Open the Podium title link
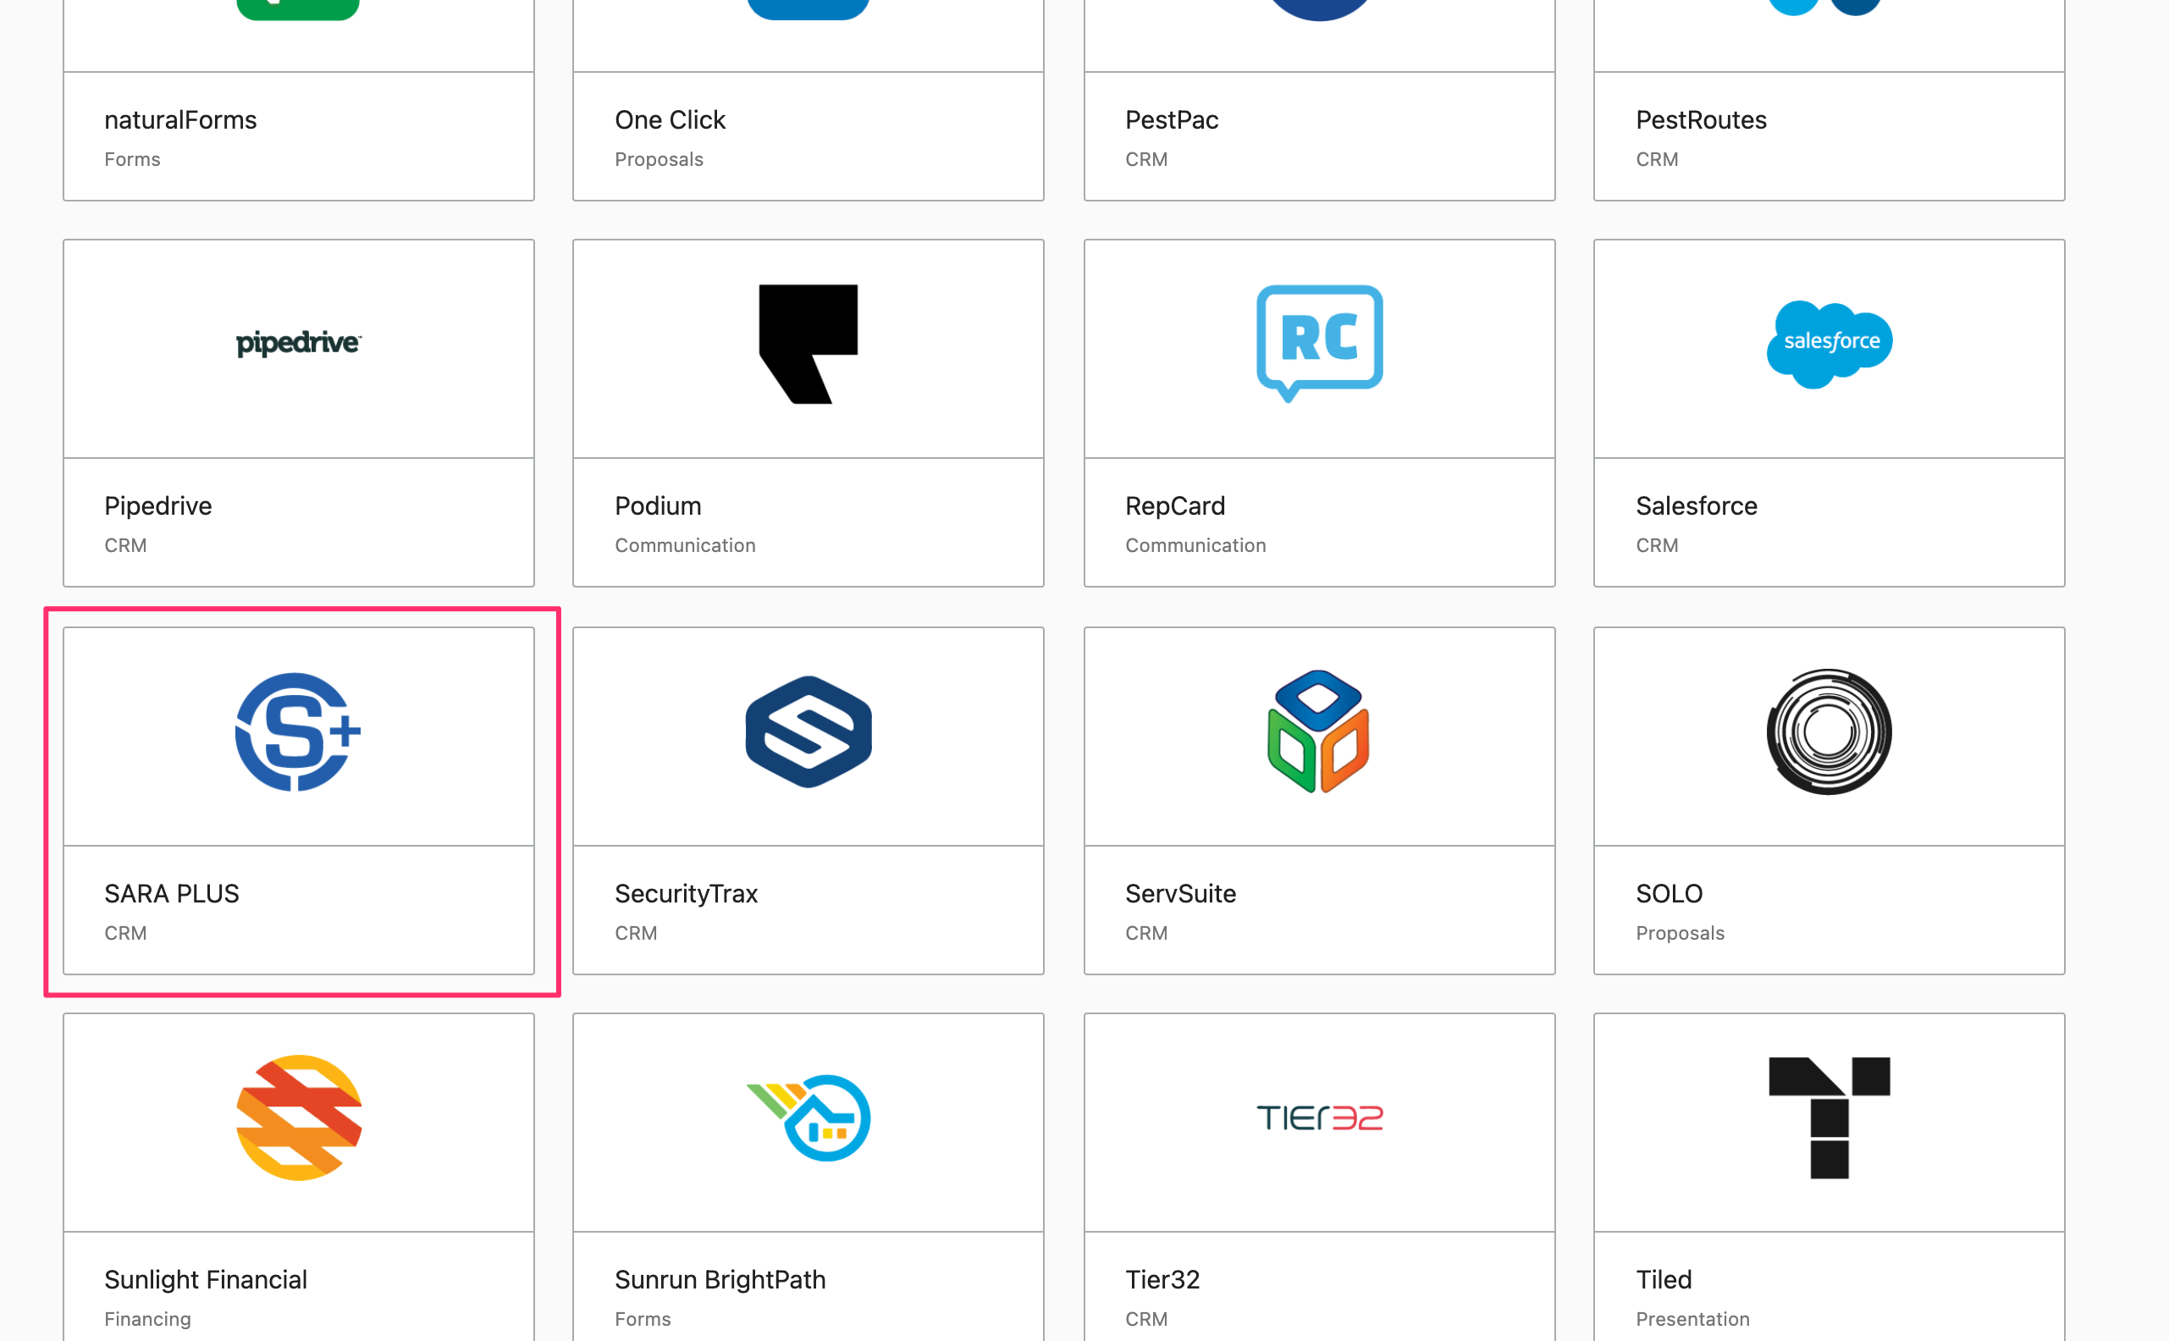This screenshot has height=1341, width=2169. coord(658,505)
